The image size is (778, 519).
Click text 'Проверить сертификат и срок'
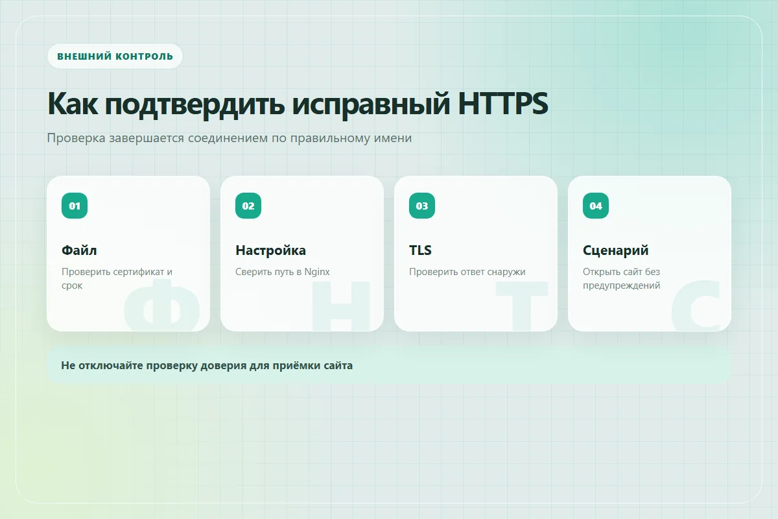coord(117,278)
